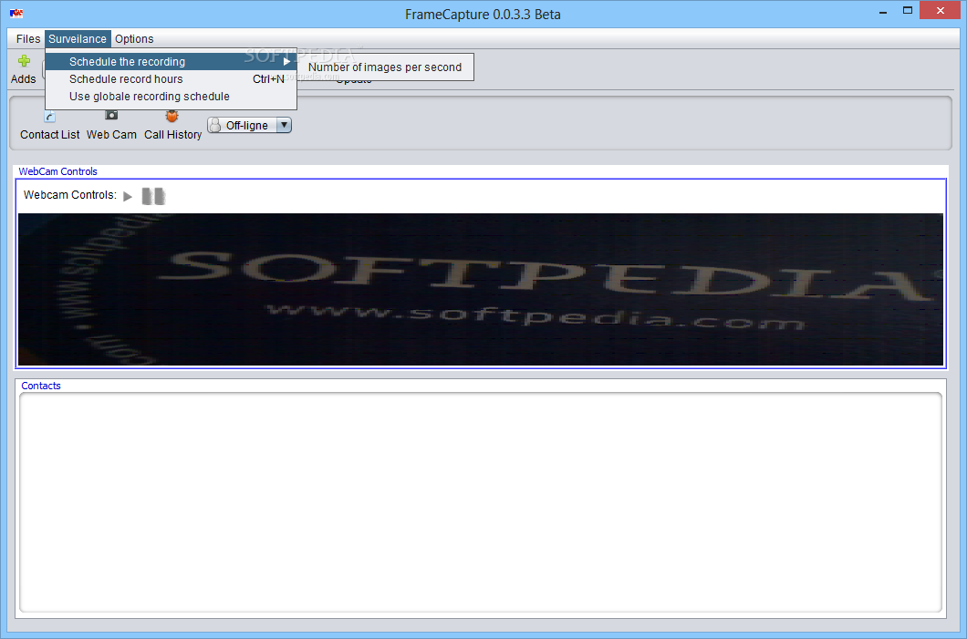The height and width of the screenshot is (639, 967).
Task: Pause the webcam feed
Action: (153, 196)
